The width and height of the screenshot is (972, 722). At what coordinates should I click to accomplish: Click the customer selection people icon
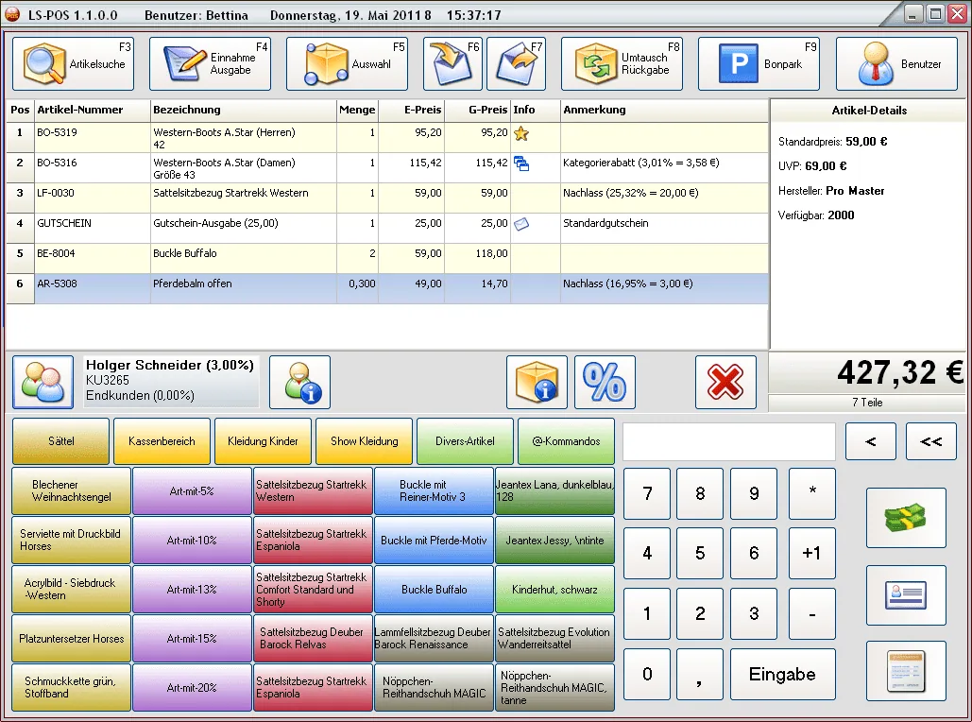(43, 382)
